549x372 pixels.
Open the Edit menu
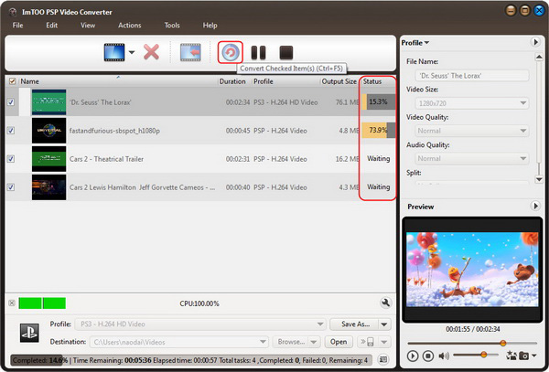pos(51,26)
